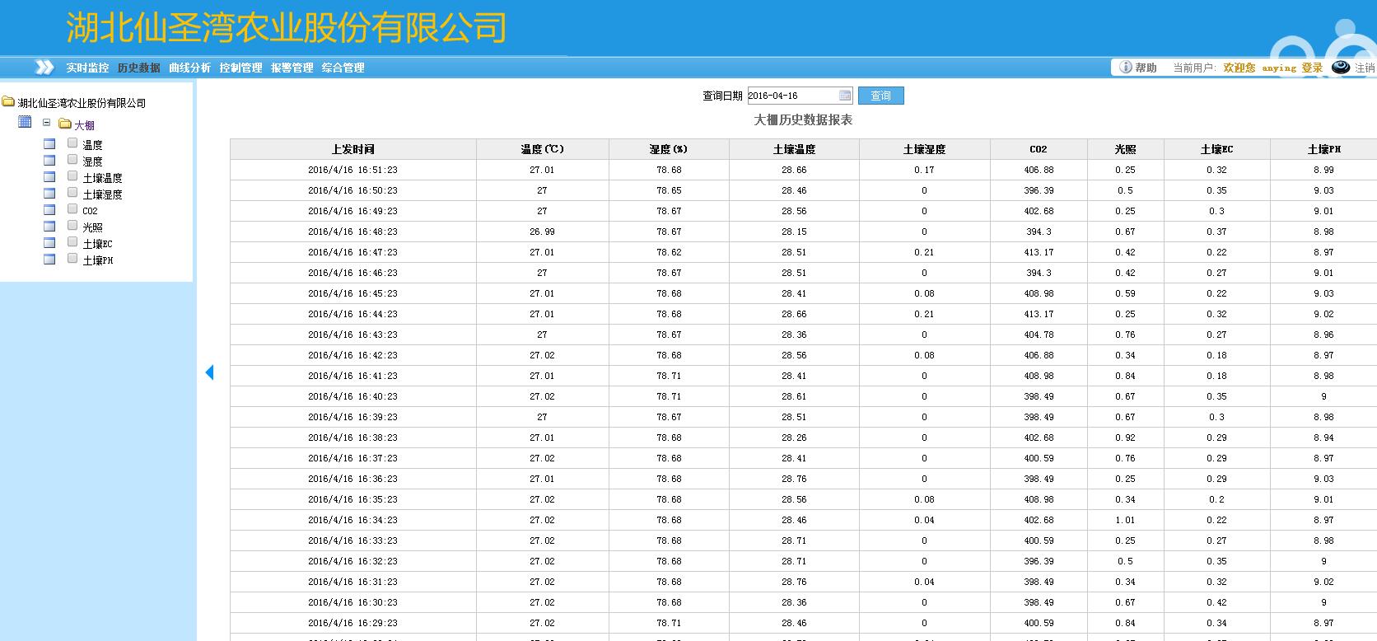Click the help info icon beside 帮助
The width and height of the screenshot is (1377, 641).
pos(1125,68)
